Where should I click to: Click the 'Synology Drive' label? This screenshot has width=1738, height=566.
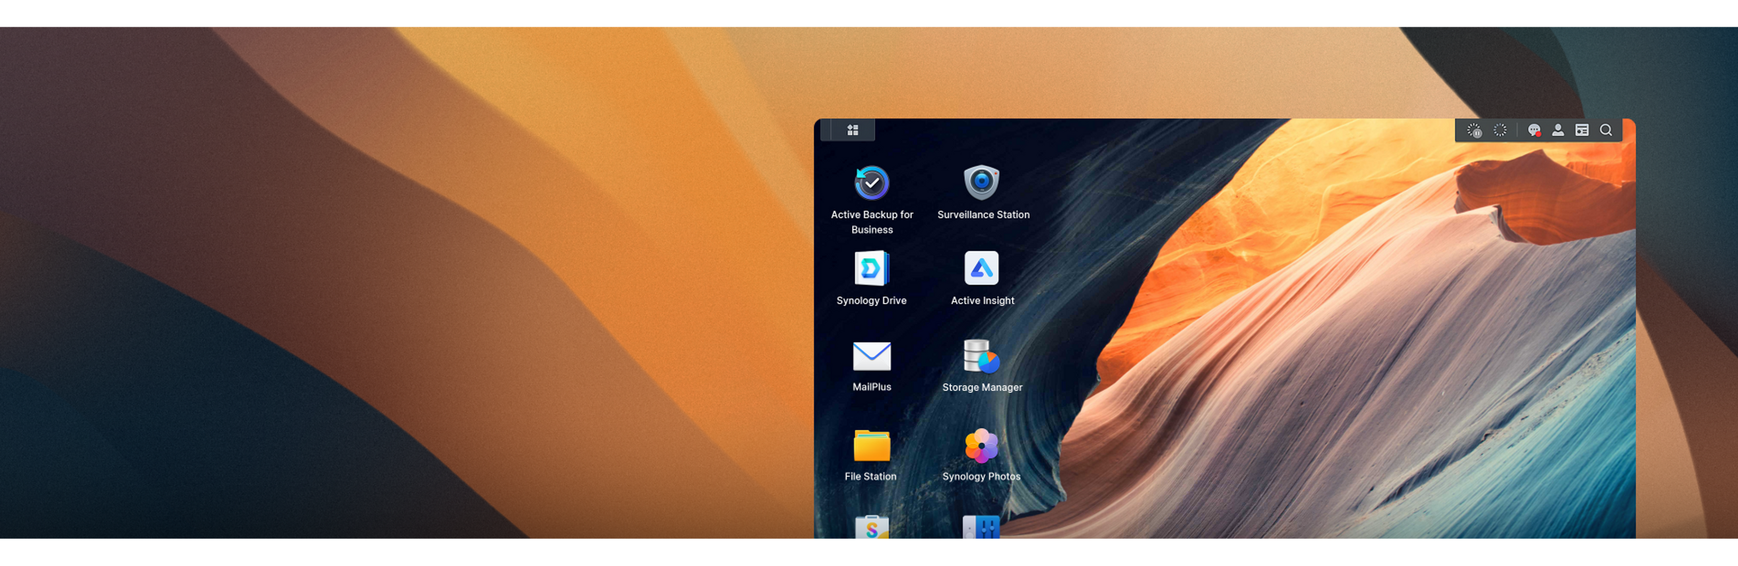pos(871,301)
